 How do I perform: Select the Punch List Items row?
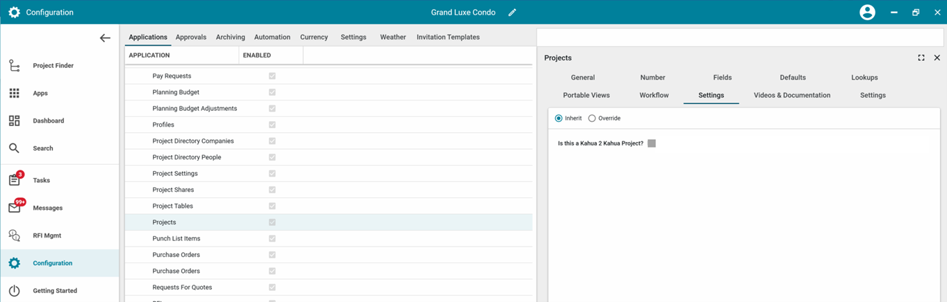(176, 238)
